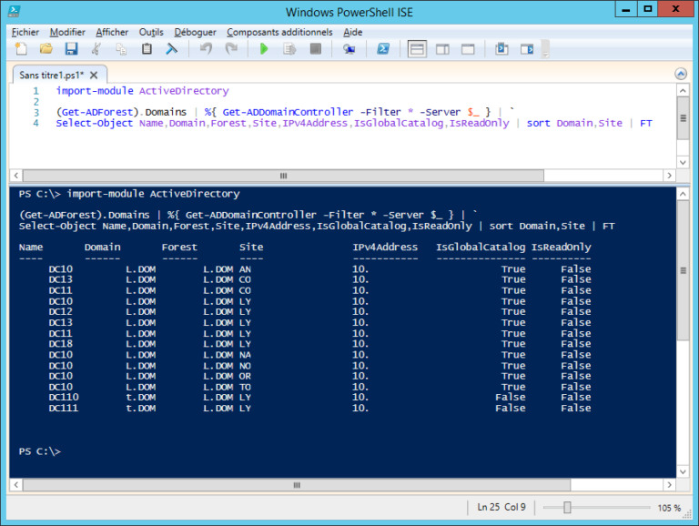Image resolution: width=699 pixels, height=526 pixels.
Task: Open new remote PowerShell tab icon
Action: tap(349, 48)
